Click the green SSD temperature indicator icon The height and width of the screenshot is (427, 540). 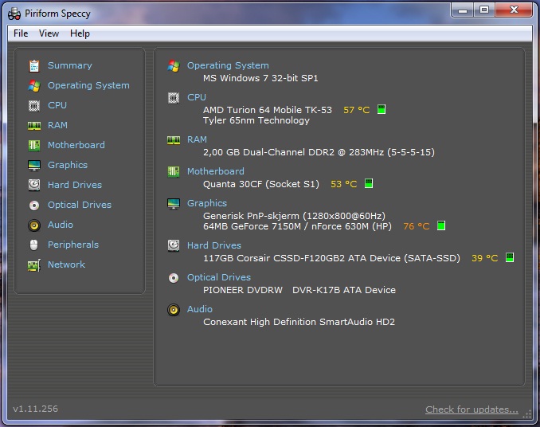point(510,257)
